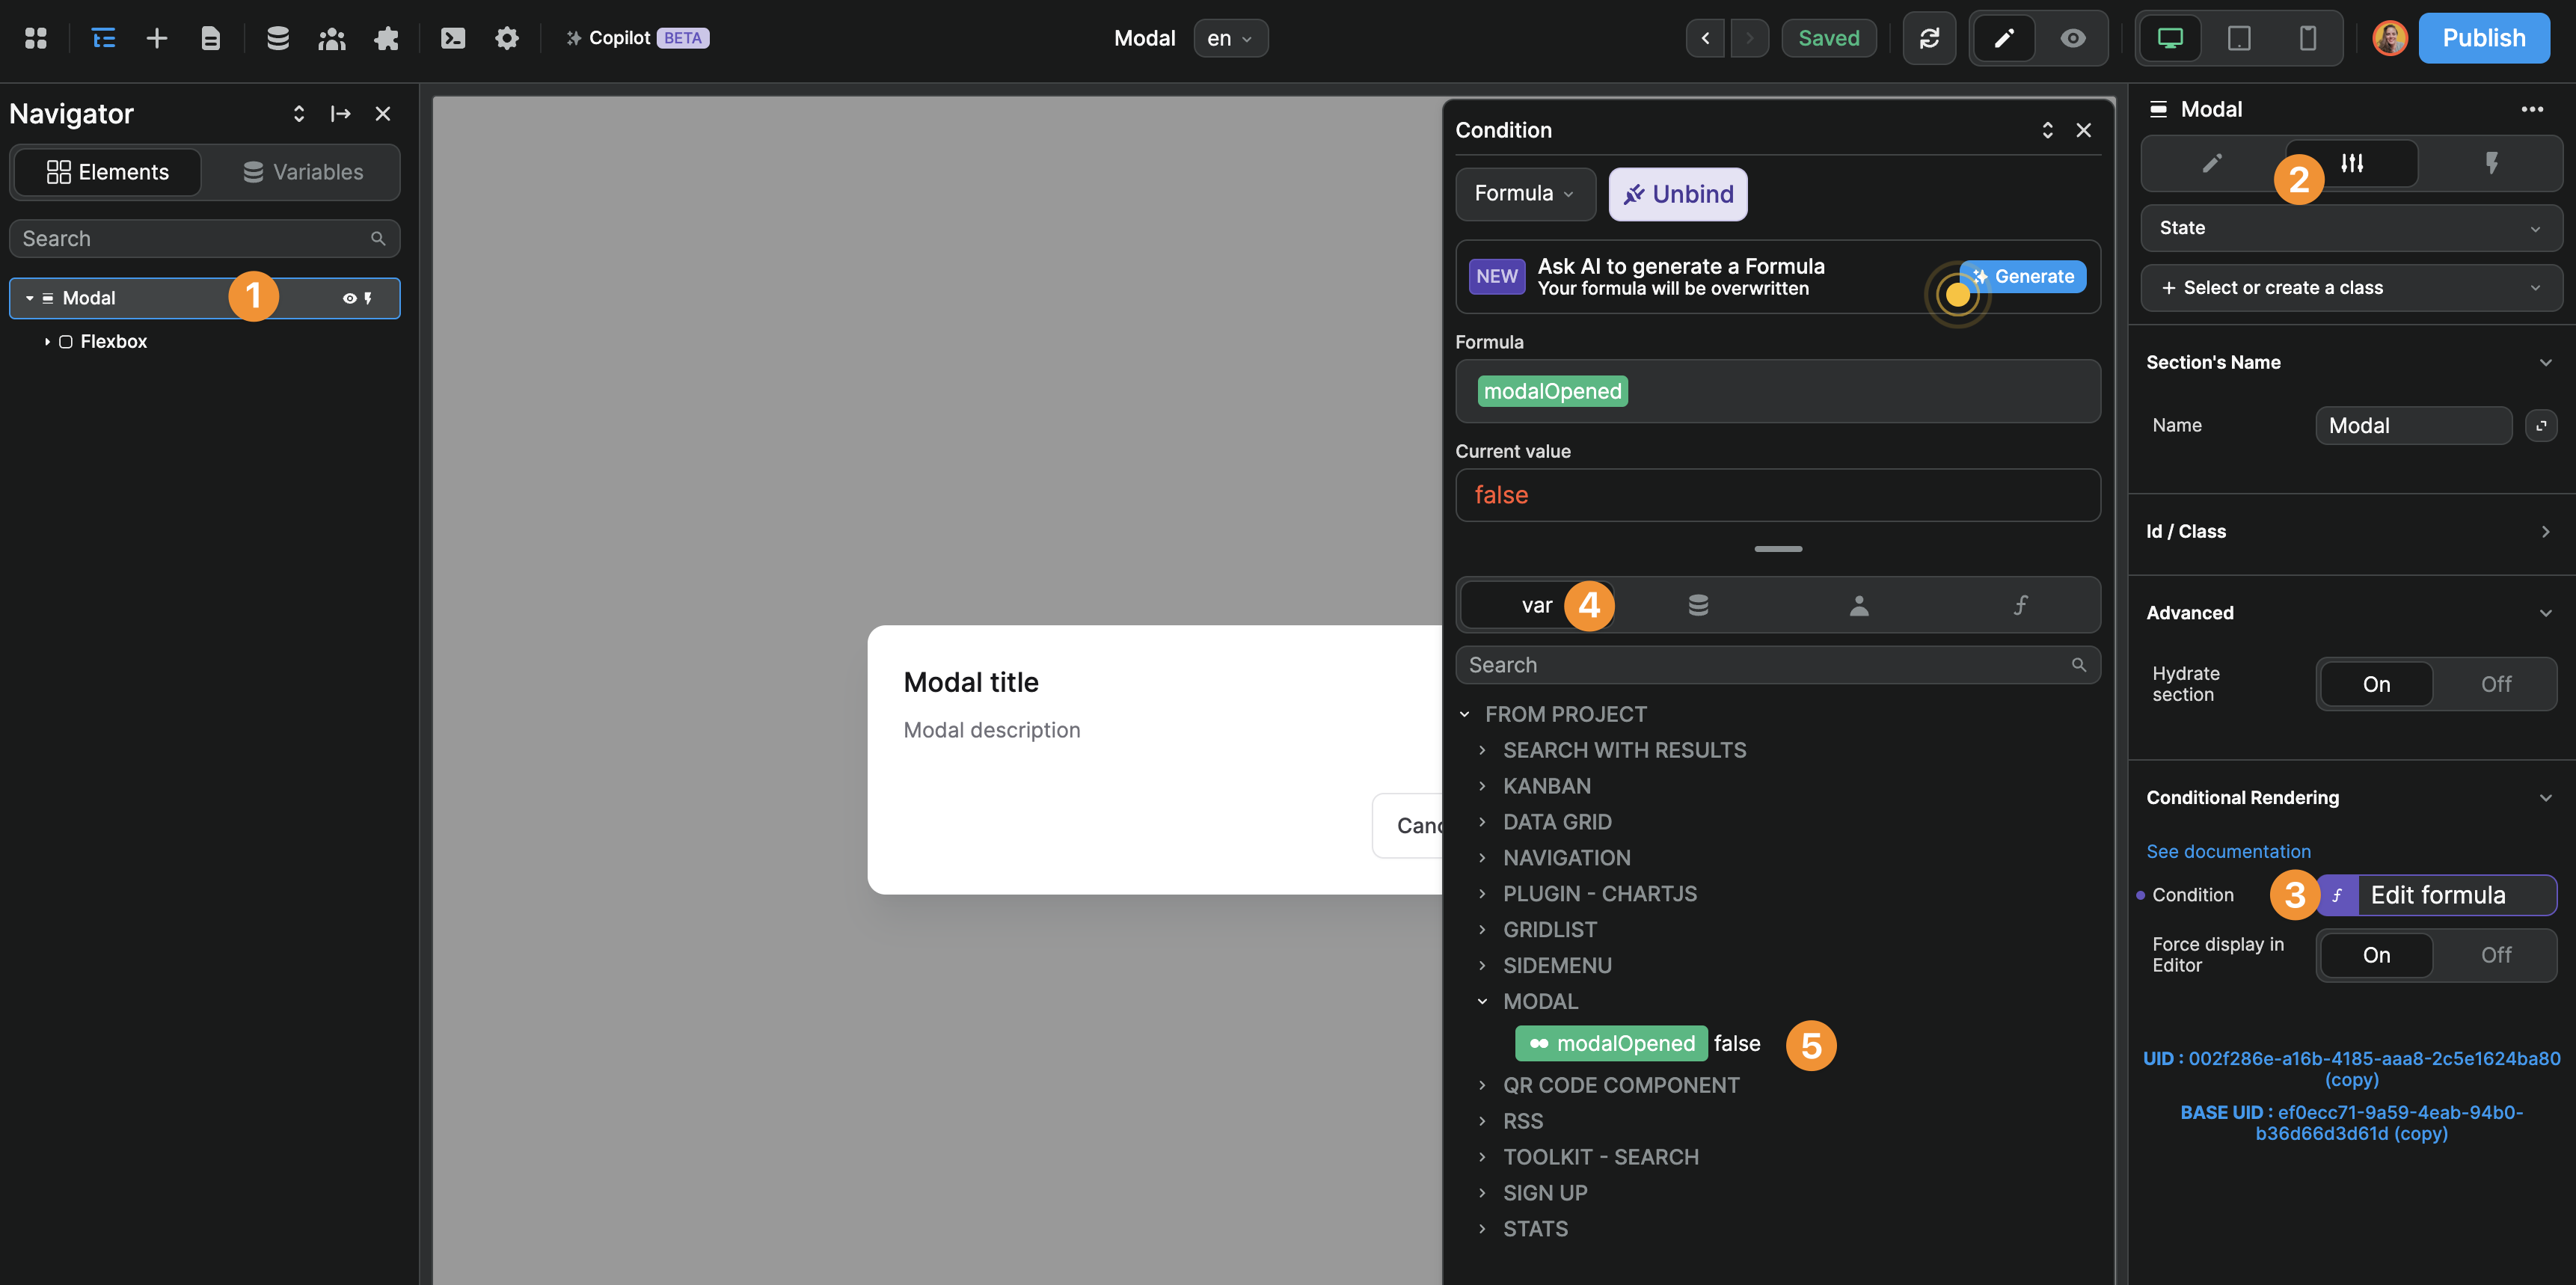
Task: Switch to tablet viewport icon
Action: tap(2239, 38)
